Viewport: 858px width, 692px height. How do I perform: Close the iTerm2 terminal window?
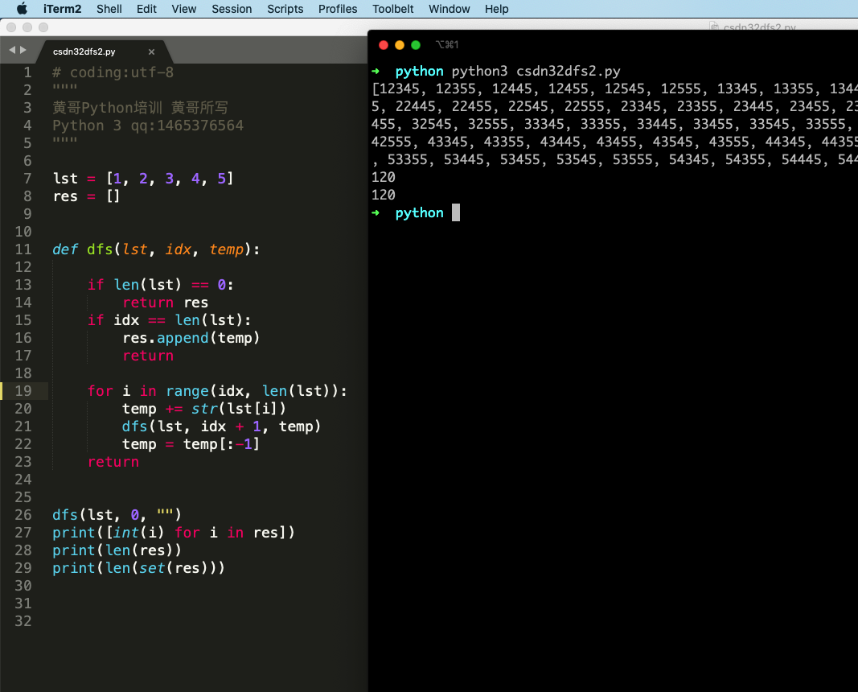384,45
